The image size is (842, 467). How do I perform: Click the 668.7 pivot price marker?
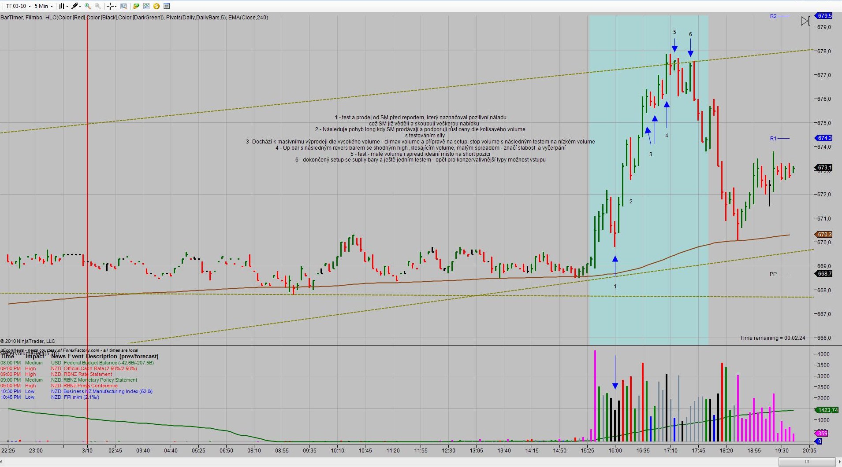[x=824, y=274]
